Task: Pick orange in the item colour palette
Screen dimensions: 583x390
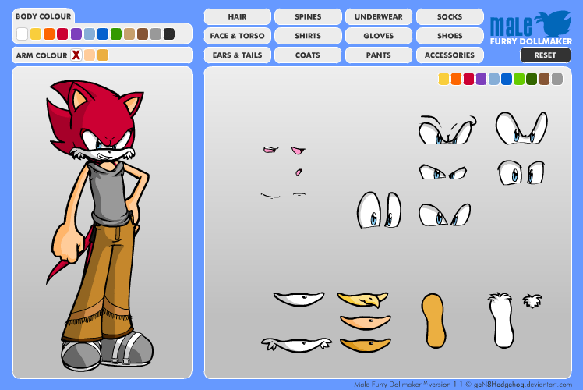Action: pos(456,80)
